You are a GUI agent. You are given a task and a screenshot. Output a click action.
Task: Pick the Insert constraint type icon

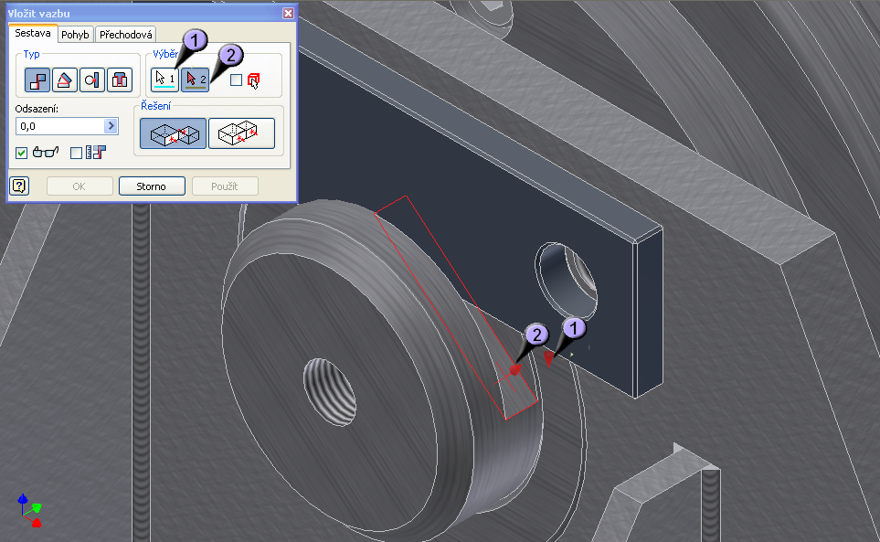click(x=120, y=80)
